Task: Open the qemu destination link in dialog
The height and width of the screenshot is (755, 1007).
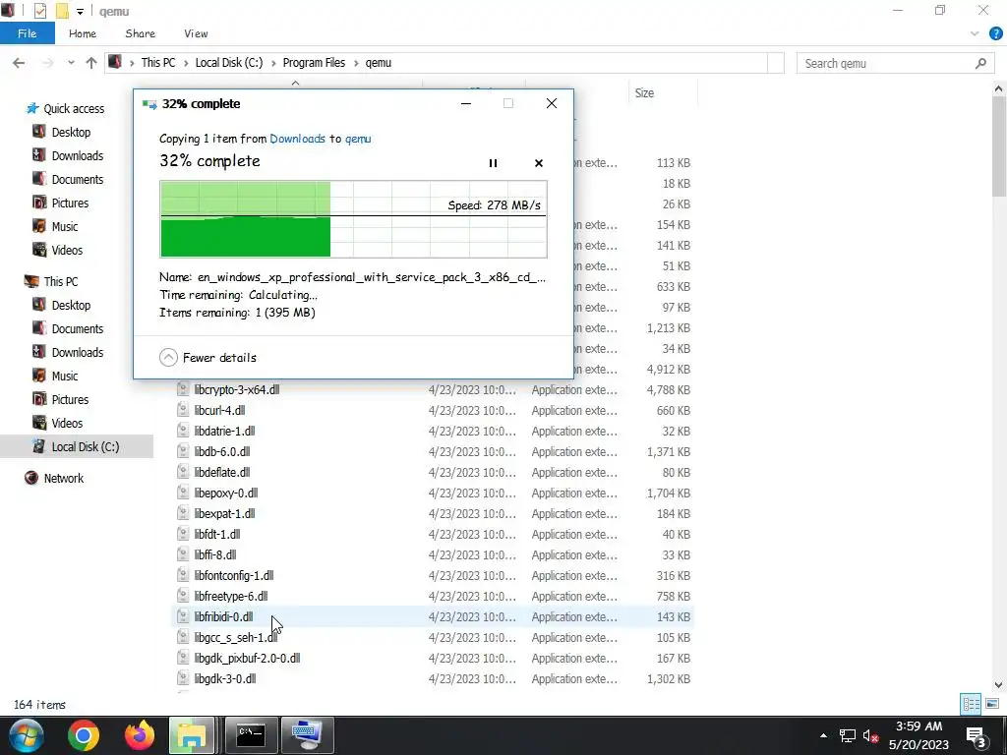Action: pyautogui.click(x=358, y=139)
